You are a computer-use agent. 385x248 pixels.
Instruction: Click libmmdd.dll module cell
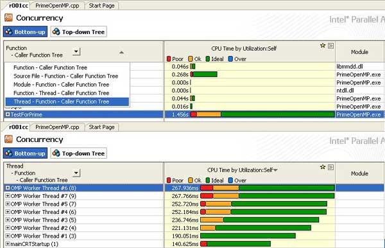(x=350, y=66)
